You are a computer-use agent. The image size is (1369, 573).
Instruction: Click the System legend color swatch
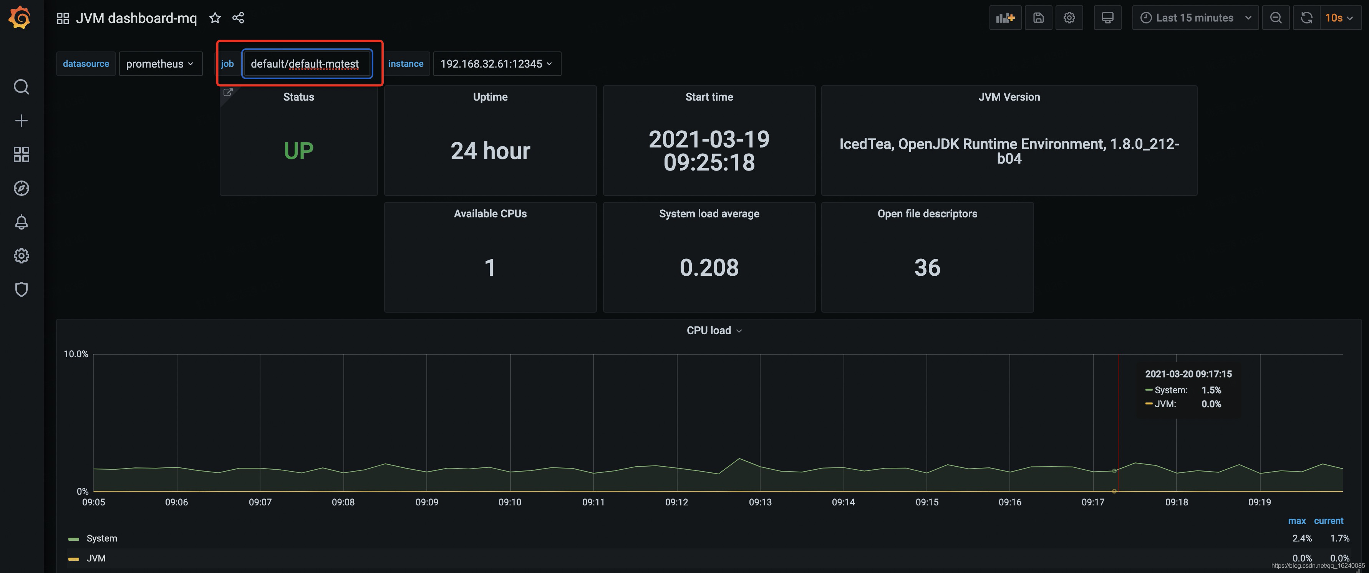point(73,539)
